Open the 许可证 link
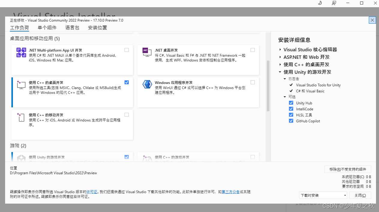Screen dimensions: 379x212 click(x=92, y=192)
